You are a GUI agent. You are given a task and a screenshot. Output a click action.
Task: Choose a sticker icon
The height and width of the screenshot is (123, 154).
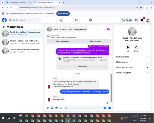coord(56,108)
